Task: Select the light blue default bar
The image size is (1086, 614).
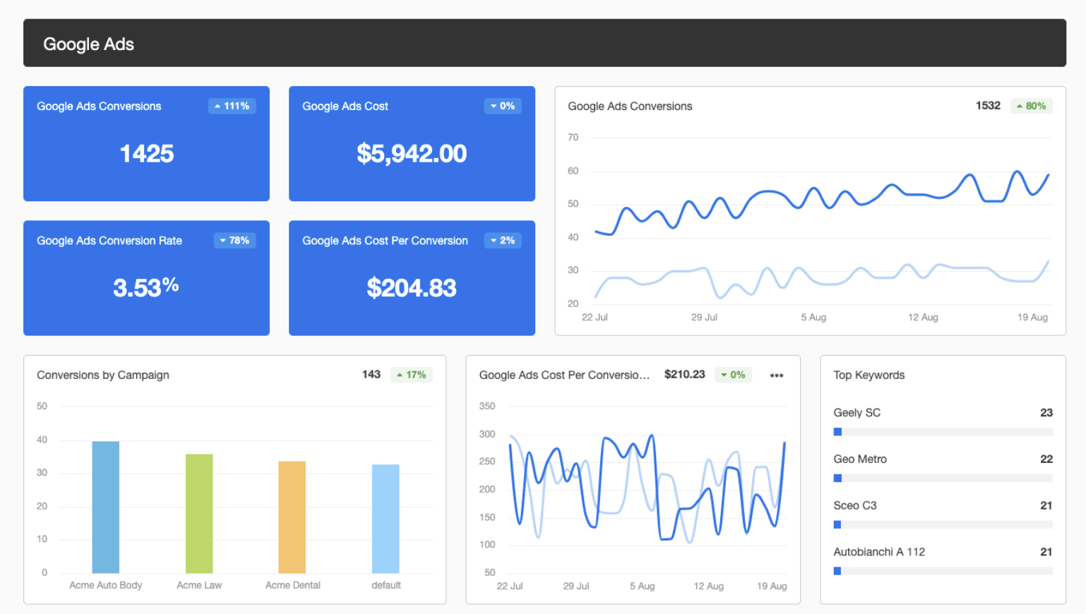Action: click(x=386, y=519)
